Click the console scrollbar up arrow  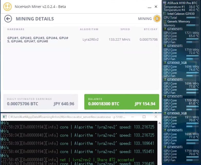click(x=159, y=123)
